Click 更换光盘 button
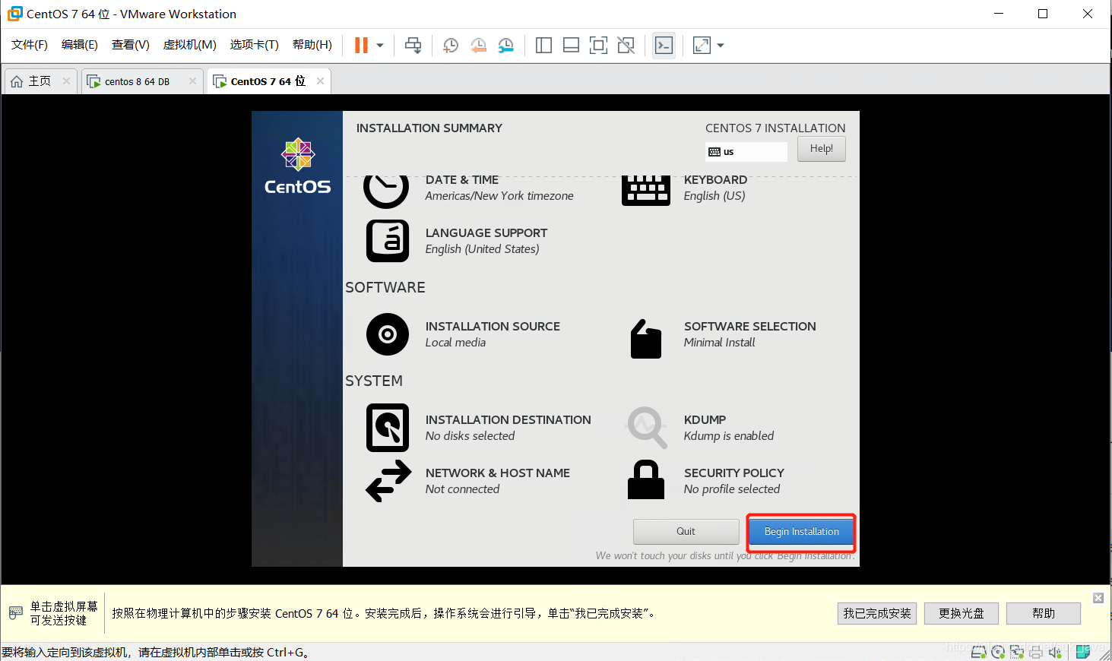 [x=961, y=613]
